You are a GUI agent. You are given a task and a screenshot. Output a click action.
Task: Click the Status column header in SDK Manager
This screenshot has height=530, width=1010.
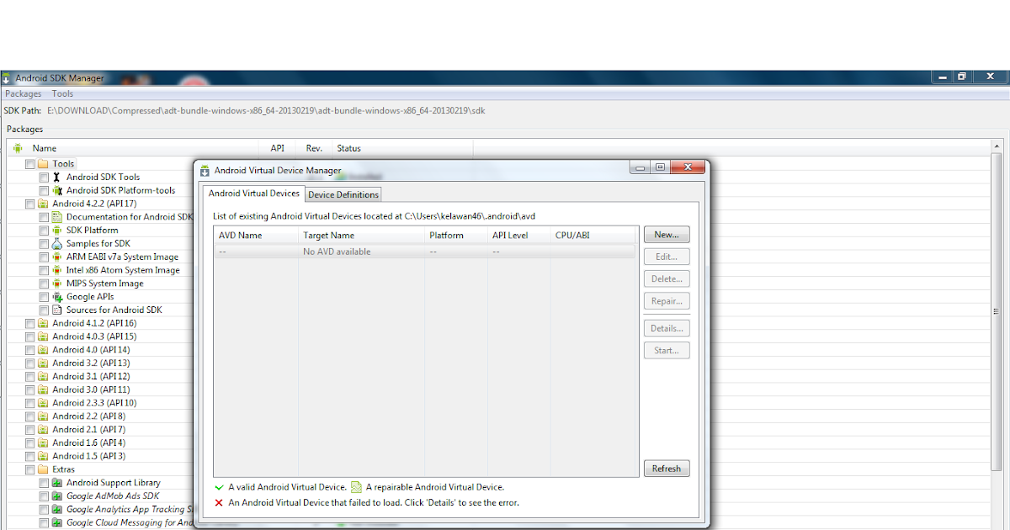point(402,148)
